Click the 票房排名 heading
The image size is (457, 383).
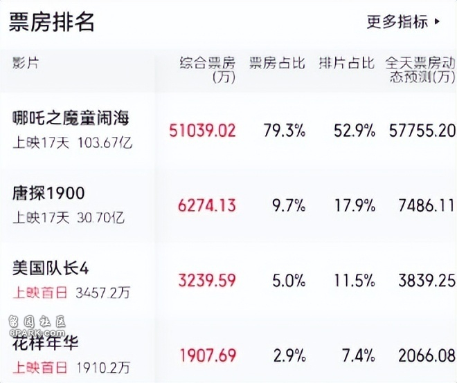52,21
